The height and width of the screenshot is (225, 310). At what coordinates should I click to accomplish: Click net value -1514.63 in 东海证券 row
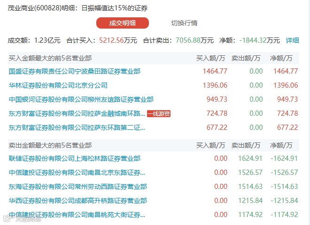(x=284, y=187)
